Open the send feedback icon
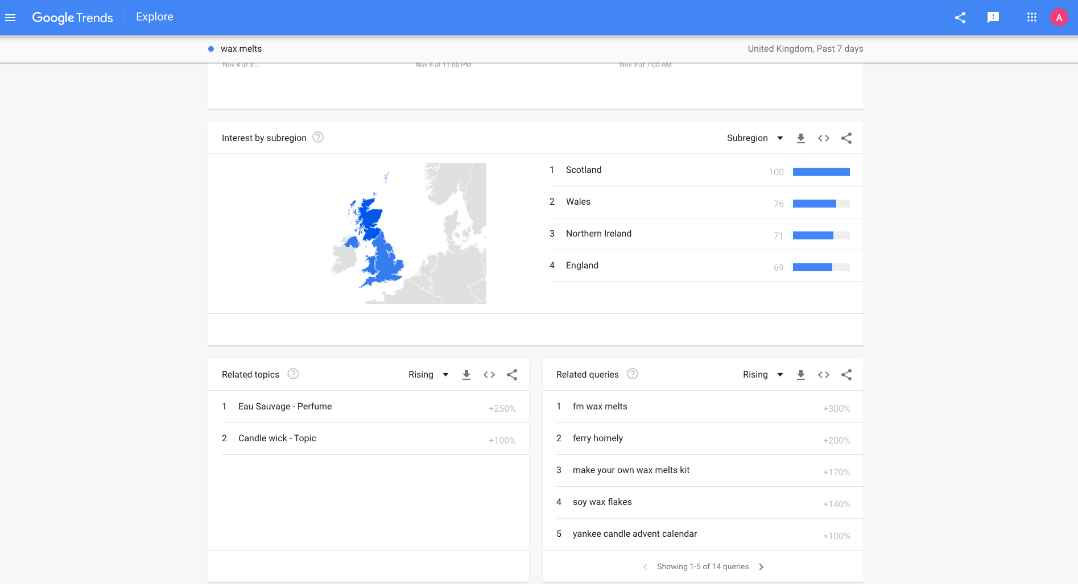Screen dimensions: 1078x584 993,18
